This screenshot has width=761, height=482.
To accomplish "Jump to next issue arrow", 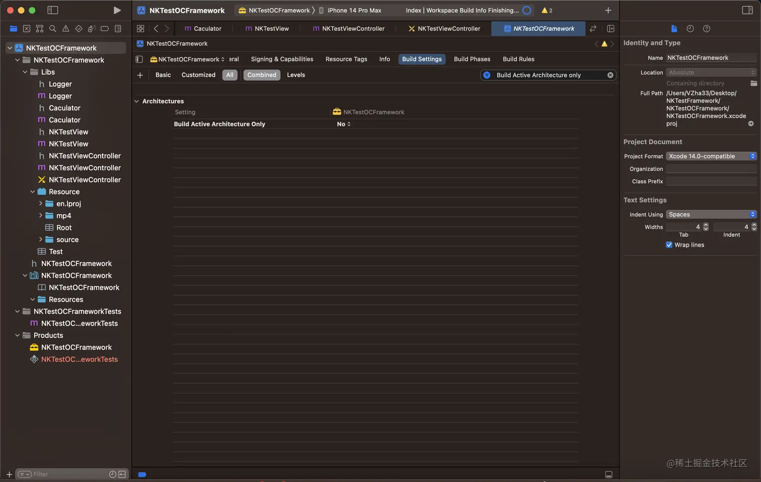I will click(613, 44).
